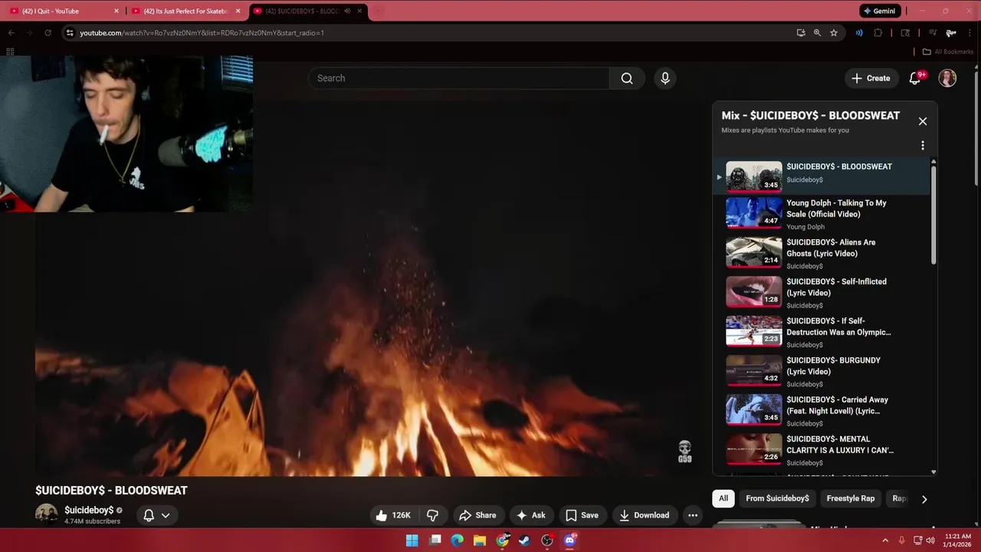Bookmark this page with star icon

[834, 33]
